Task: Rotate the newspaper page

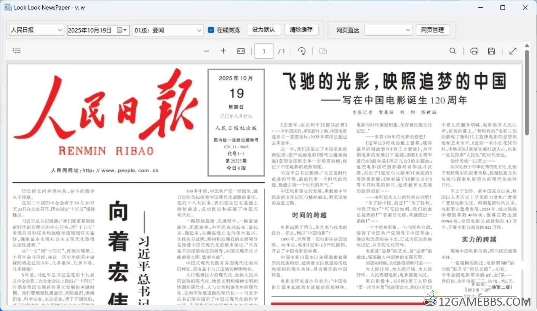Action: 302,51
